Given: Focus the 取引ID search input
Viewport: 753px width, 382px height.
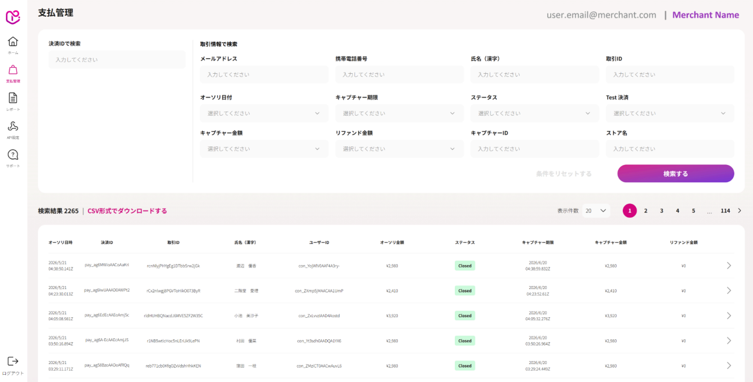Looking at the screenshot, I should point(670,74).
